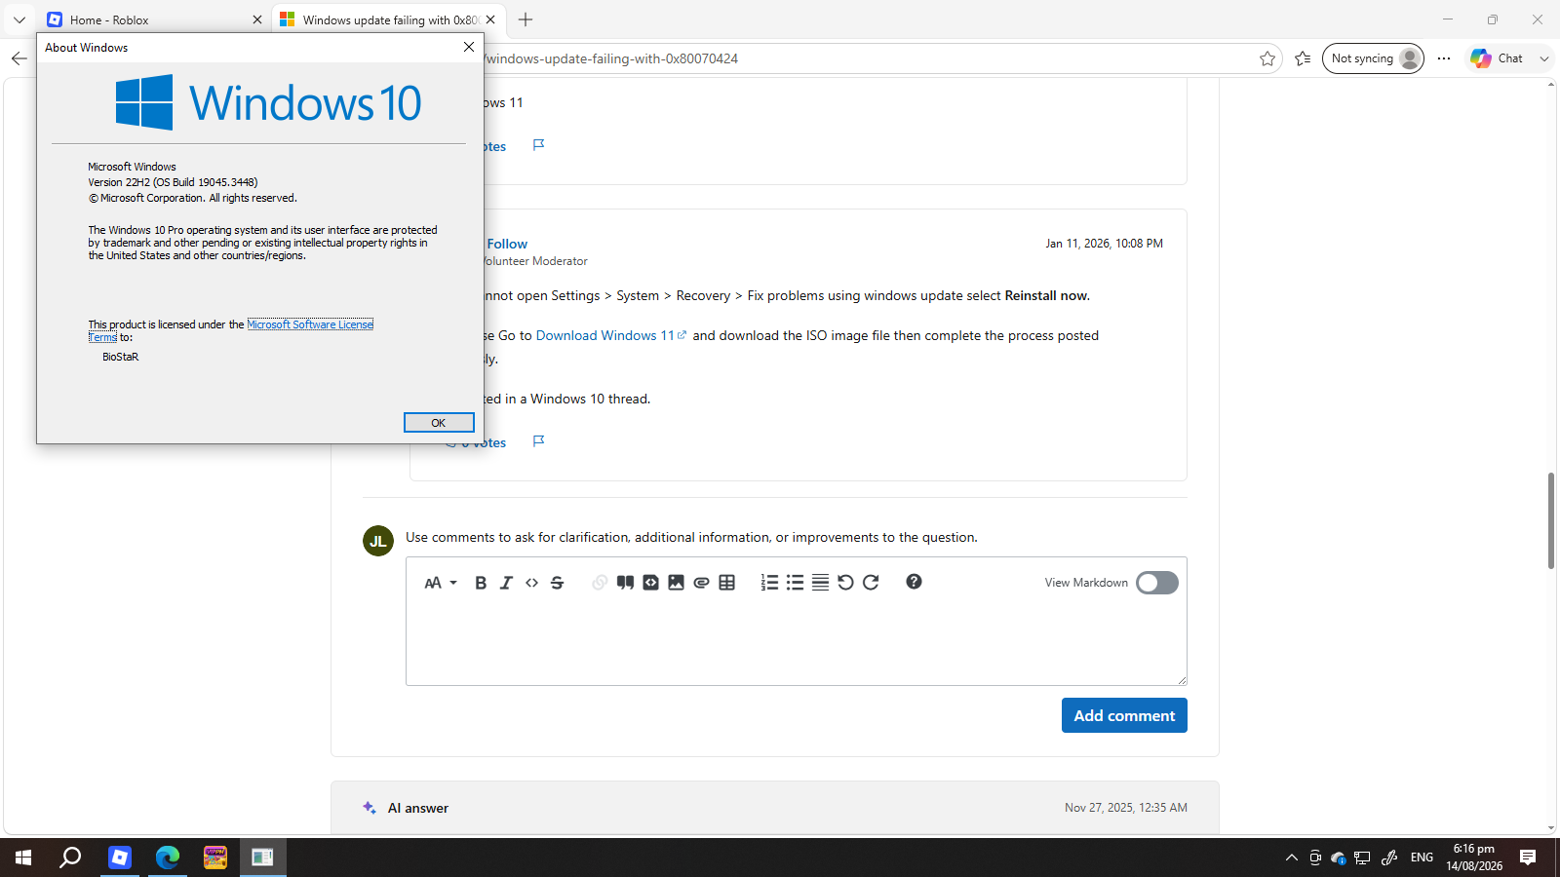
Task: Open the Meet Now tray icon
Action: click(1315, 858)
